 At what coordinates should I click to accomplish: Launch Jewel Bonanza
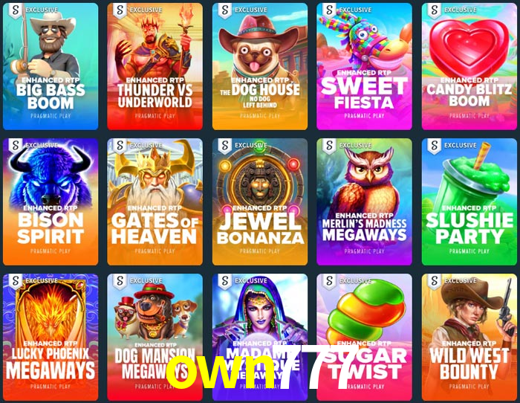pyautogui.click(x=260, y=201)
